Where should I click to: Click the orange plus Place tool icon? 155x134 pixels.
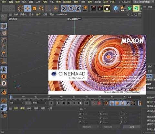[56, 8]
